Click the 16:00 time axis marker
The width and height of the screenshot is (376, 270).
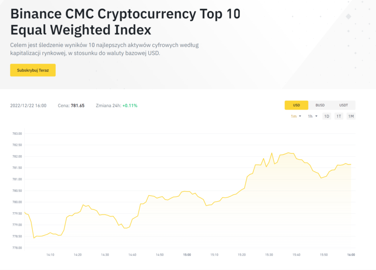click(x=351, y=255)
